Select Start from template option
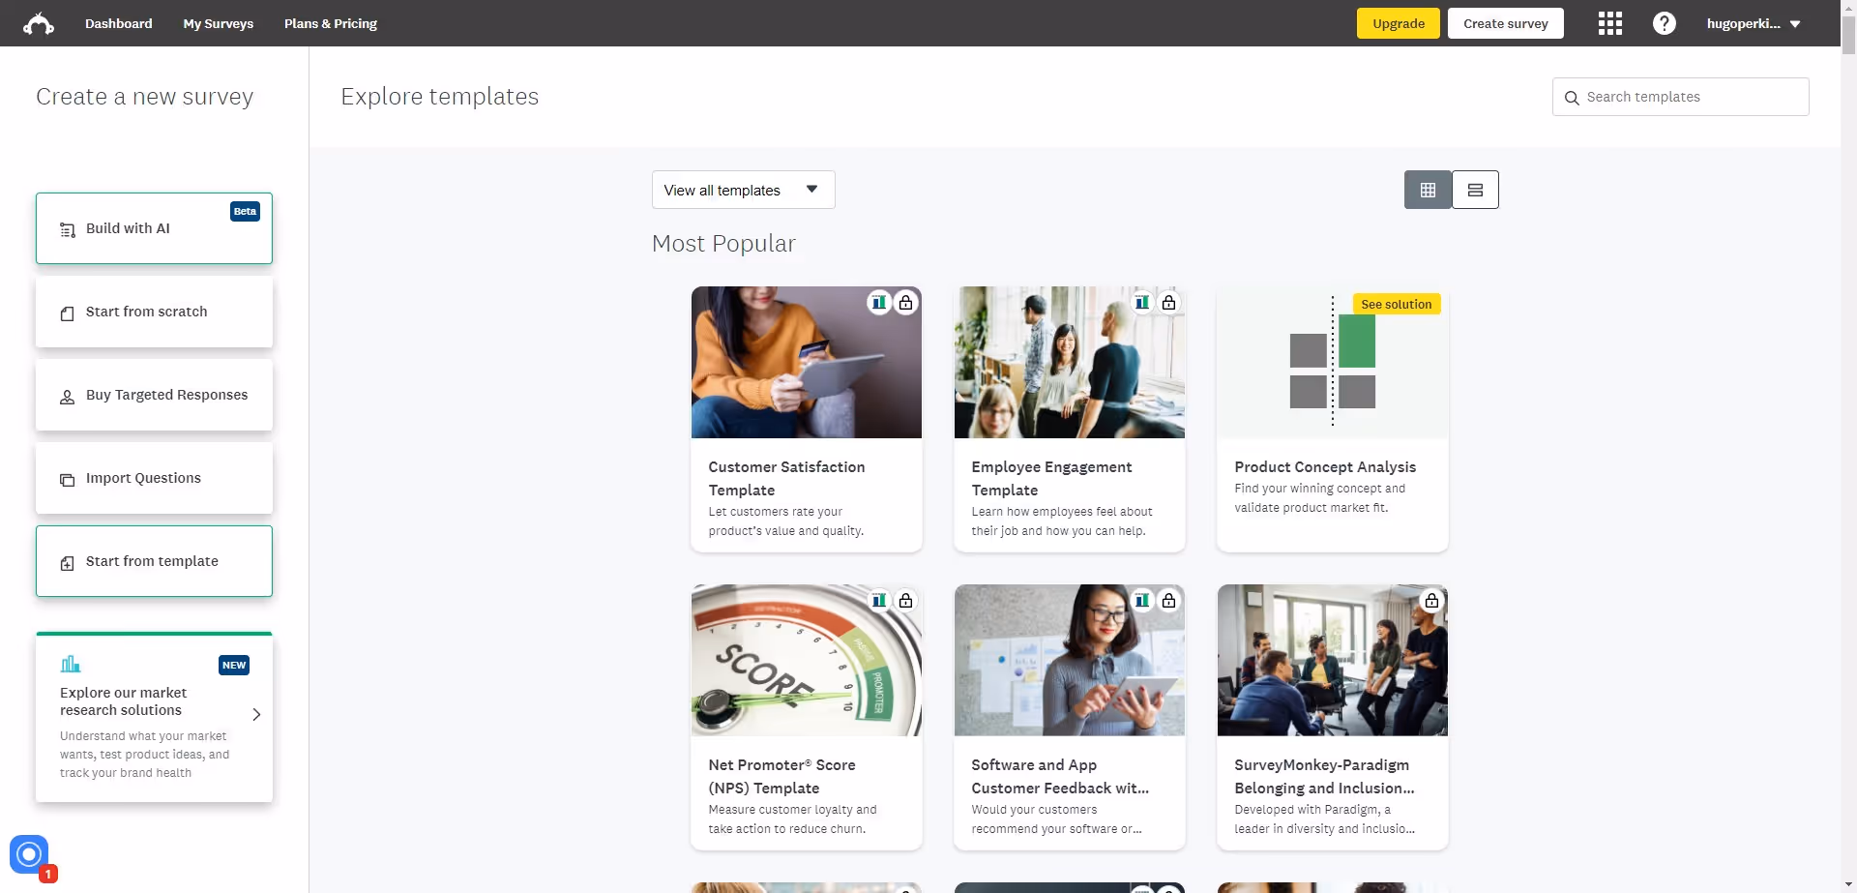The height and width of the screenshot is (893, 1857). (x=154, y=561)
